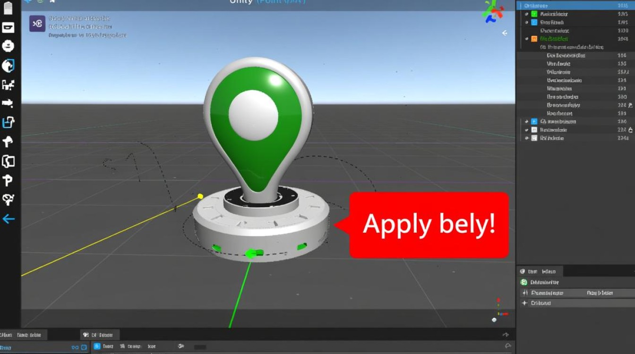635x354 pixels.
Task: Select the yellow handle dot in scene view
Action: 200,196
